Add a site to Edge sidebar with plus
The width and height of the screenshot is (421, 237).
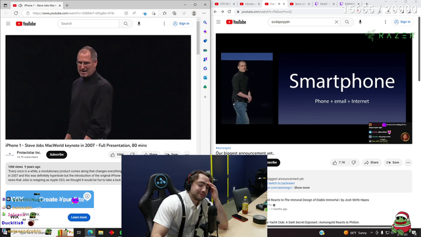[x=205, y=97]
